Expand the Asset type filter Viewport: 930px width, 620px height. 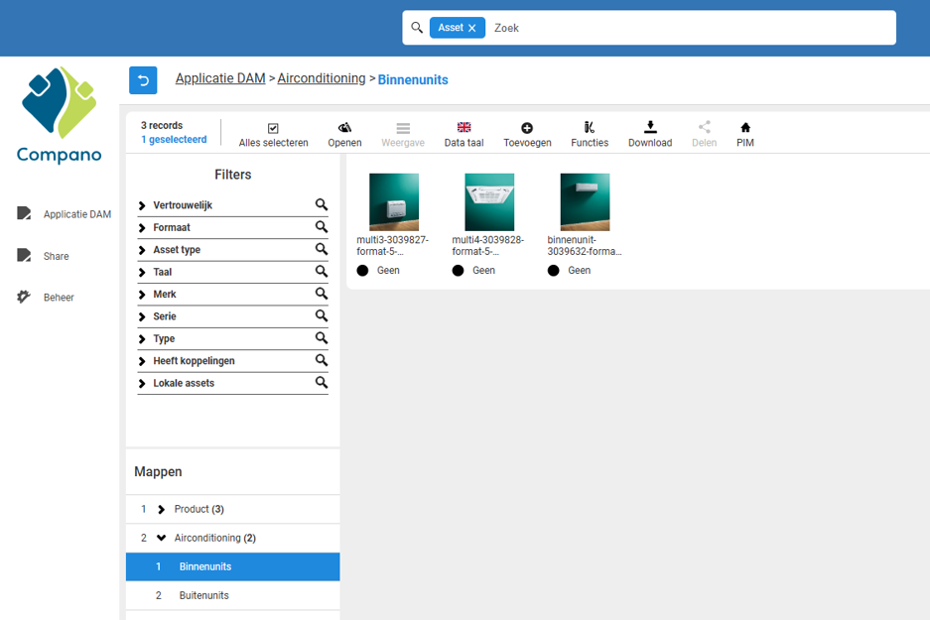(x=143, y=250)
